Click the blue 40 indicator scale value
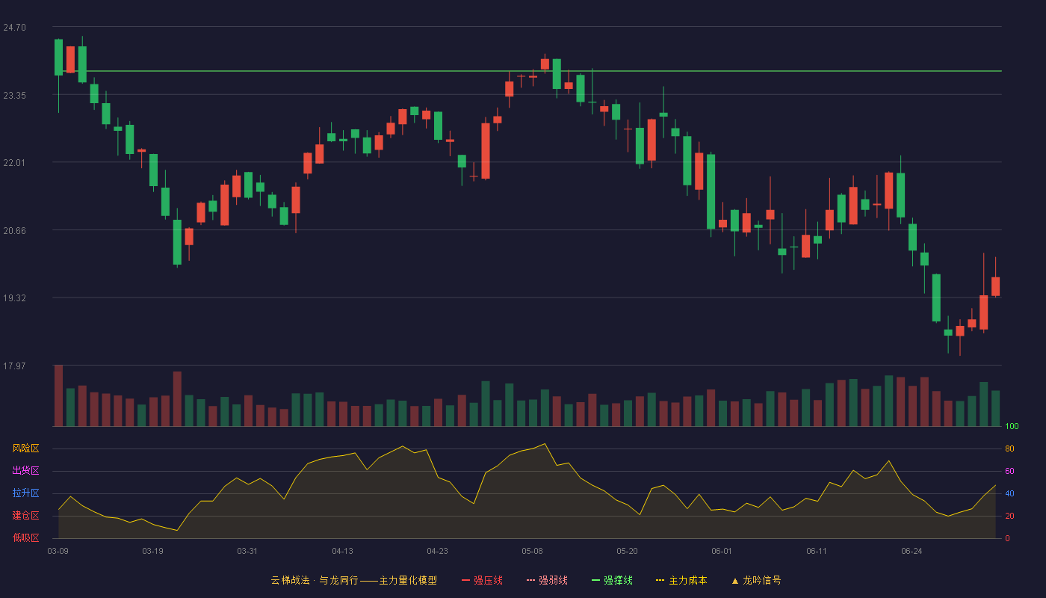Screen dimensions: 1046x598 1009,494
